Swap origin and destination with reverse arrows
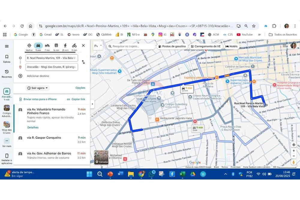 point(83,62)
